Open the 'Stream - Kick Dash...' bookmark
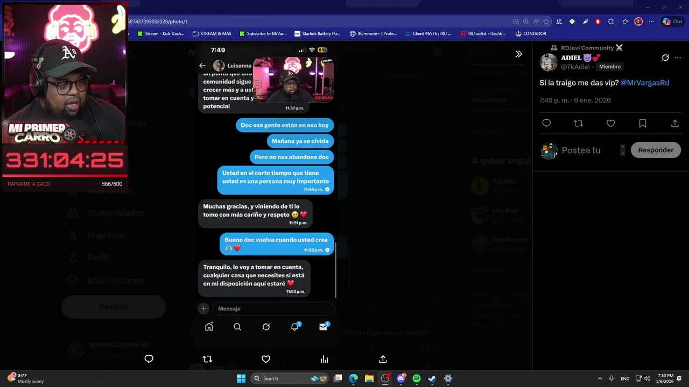 (161, 33)
